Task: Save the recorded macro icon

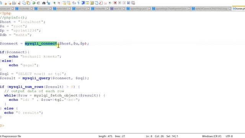Action: tap(133, 3)
